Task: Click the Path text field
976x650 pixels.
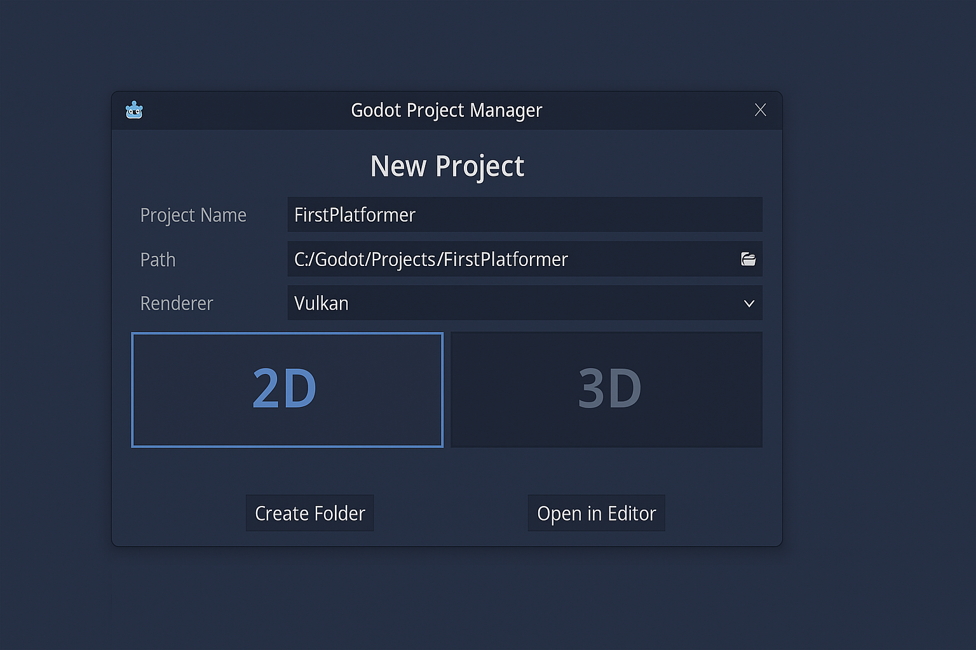Action: [x=508, y=259]
